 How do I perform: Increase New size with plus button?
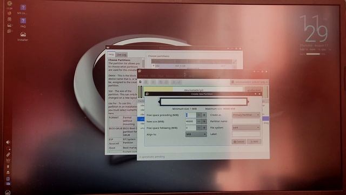click(x=204, y=121)
